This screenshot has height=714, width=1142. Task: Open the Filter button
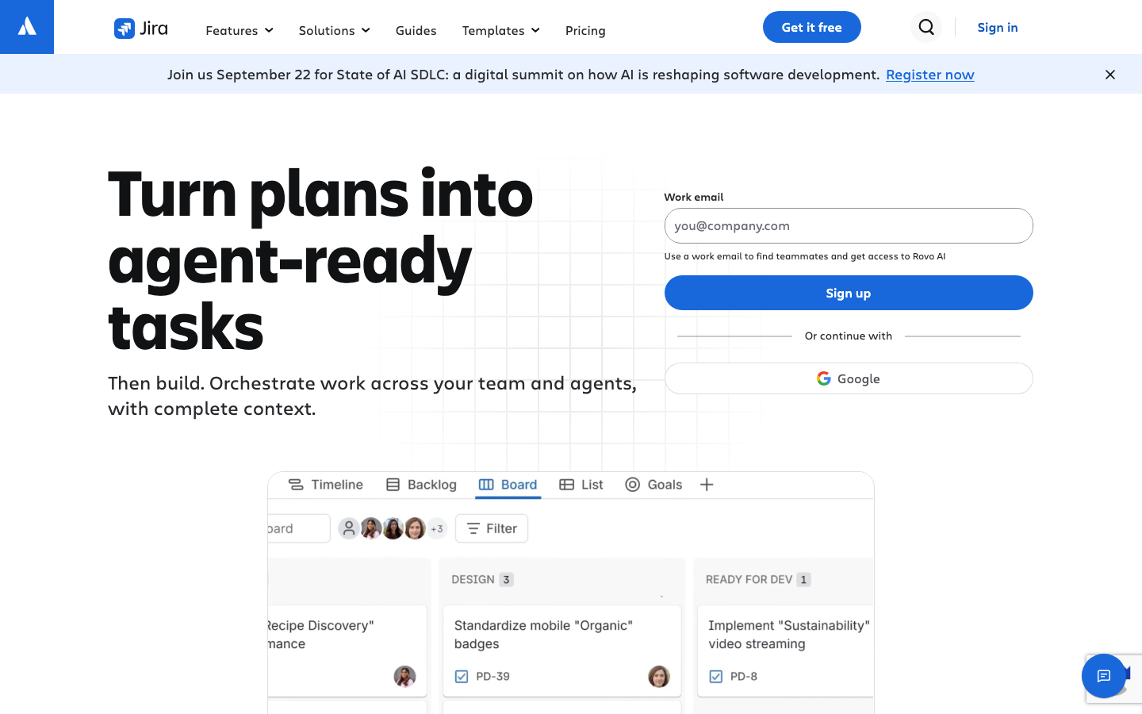pos(492,528)
